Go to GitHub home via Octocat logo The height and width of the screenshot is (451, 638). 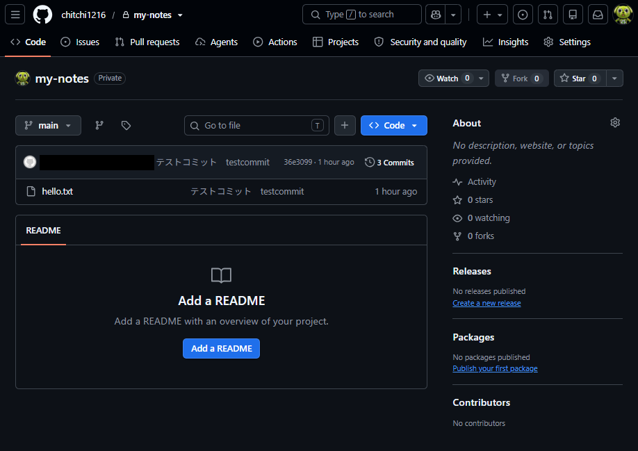click(42, 15)
